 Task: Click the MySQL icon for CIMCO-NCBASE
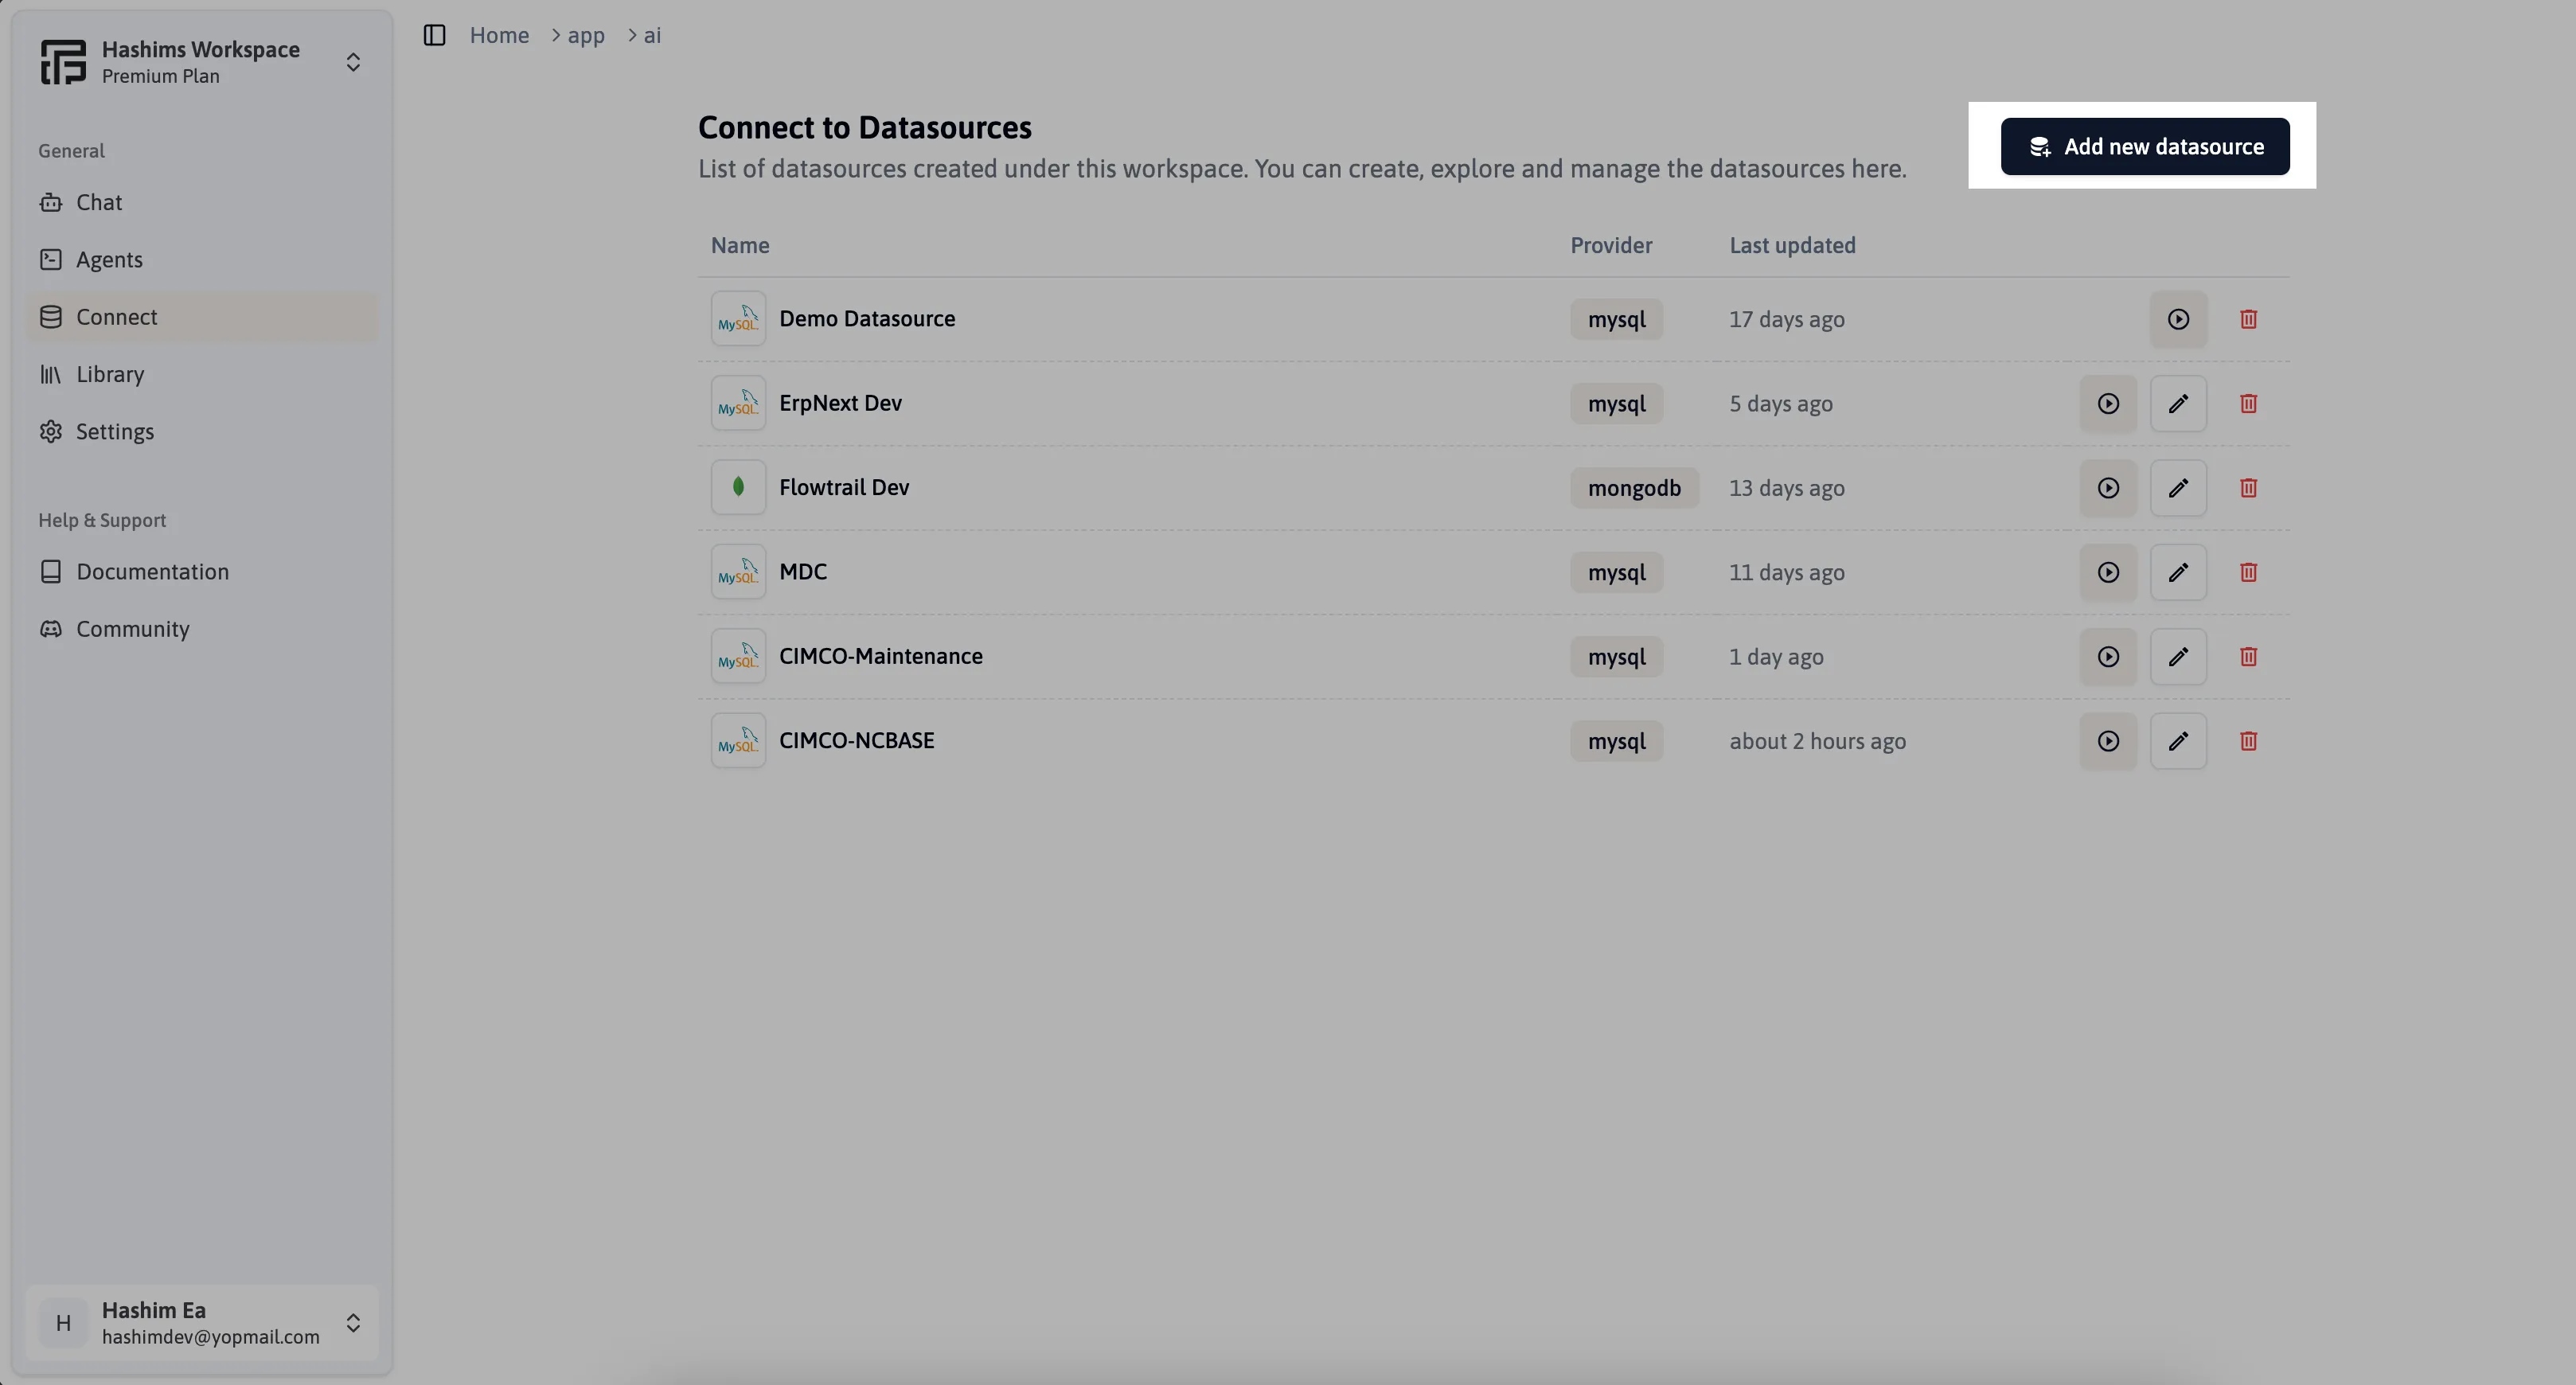pyautogui.click(x=738, y=740)
